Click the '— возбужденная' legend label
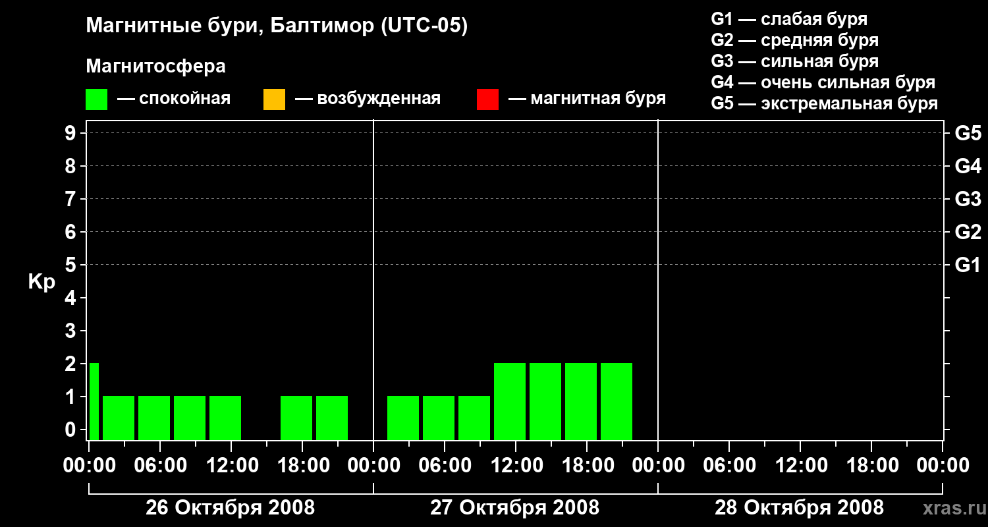Image resolution: width=988 pixels, height=527 pixels. (x=368, y=99)
